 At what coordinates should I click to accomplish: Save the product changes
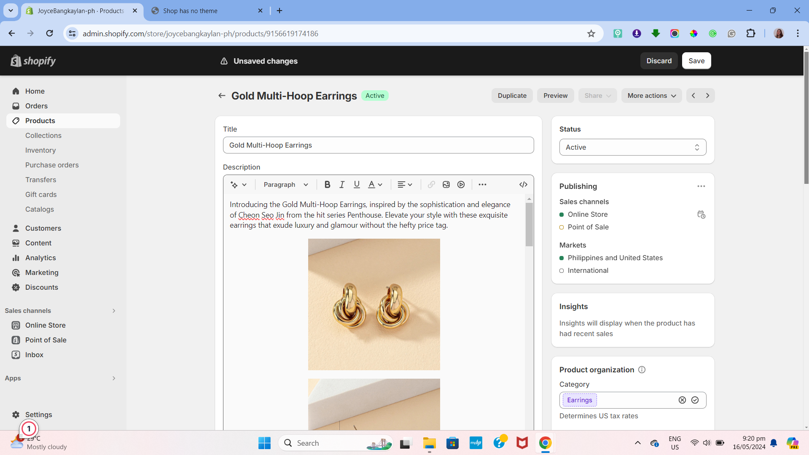coord(696,61)
